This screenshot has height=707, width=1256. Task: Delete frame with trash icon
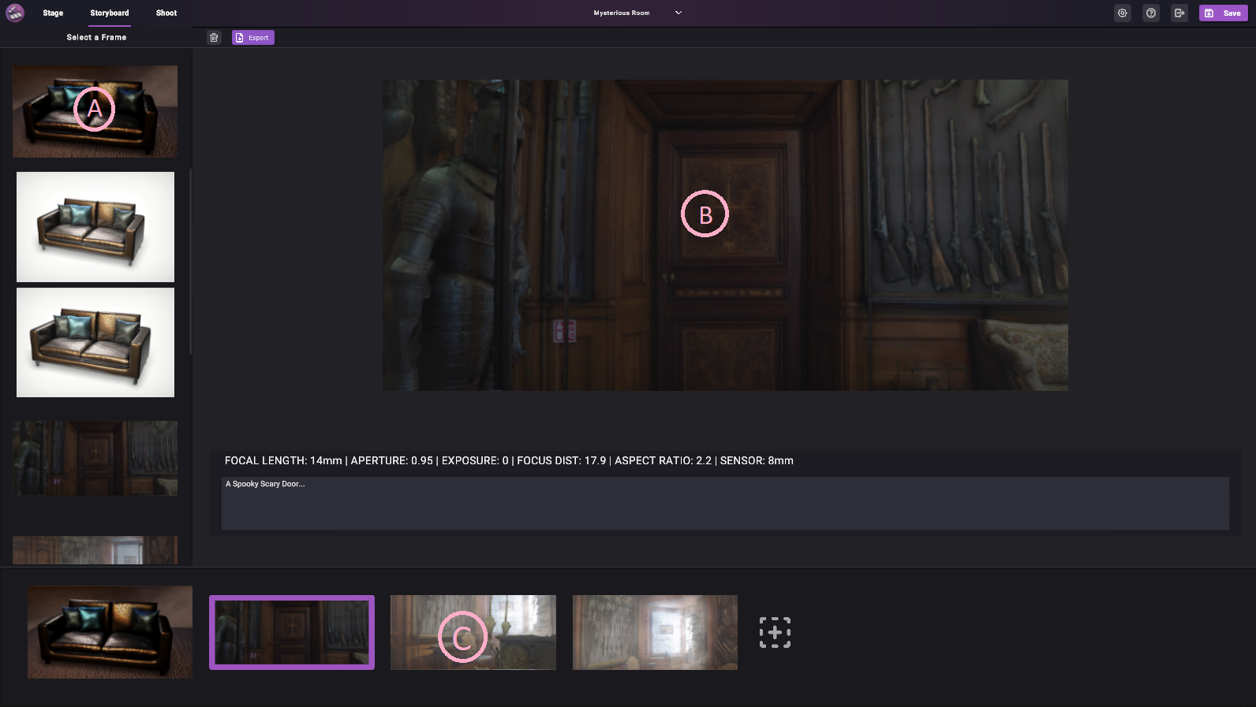pyautogui.click(x=214, y=37)
